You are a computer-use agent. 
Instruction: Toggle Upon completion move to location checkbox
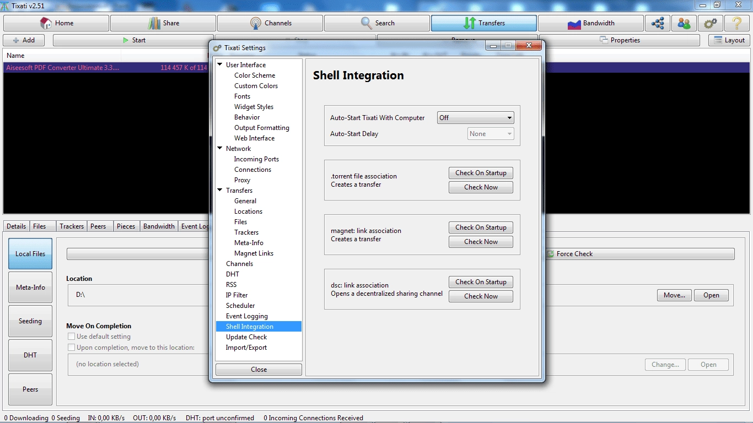71,348
